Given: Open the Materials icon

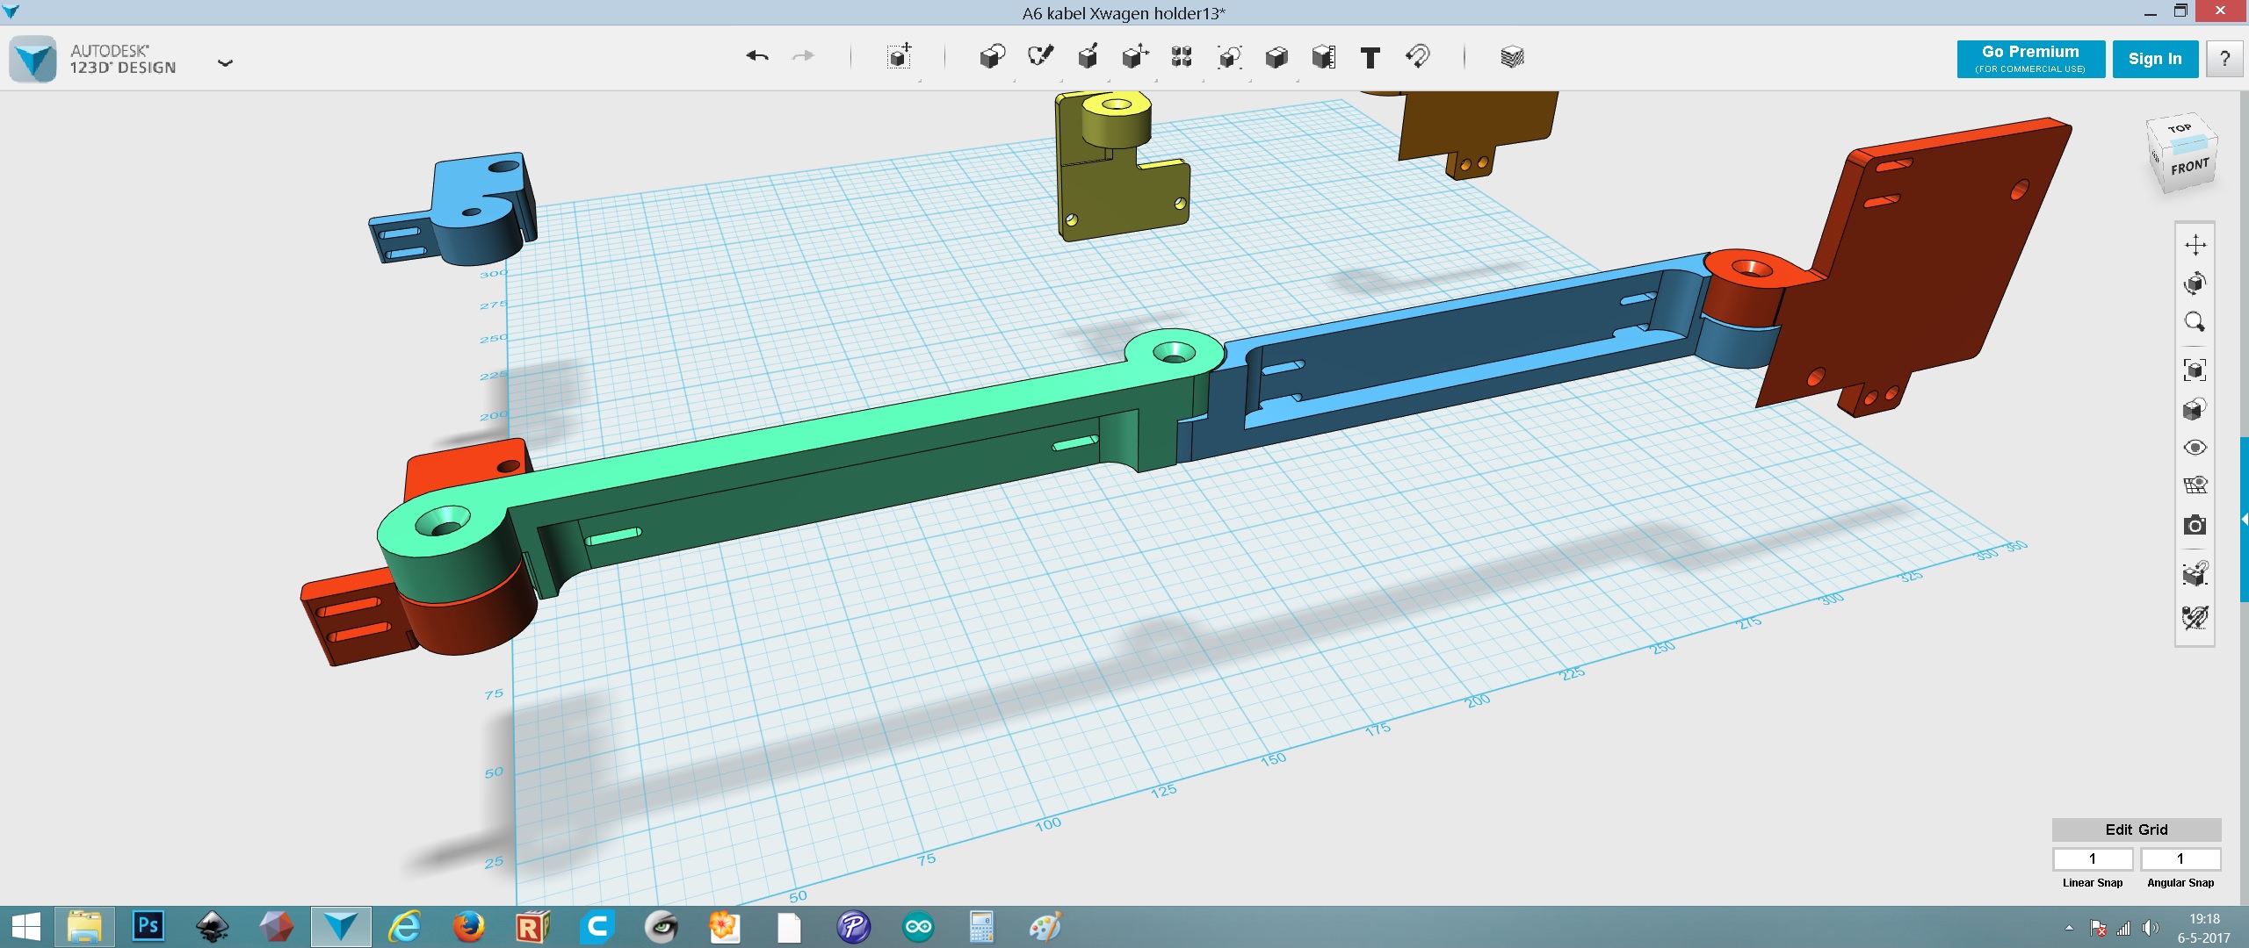Looking at the screenshot, I should [1512, 57].
